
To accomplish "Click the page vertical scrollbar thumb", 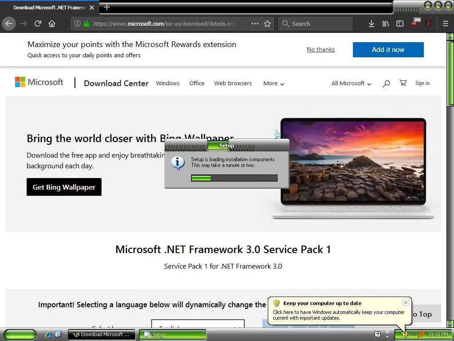I will point(450,74).
